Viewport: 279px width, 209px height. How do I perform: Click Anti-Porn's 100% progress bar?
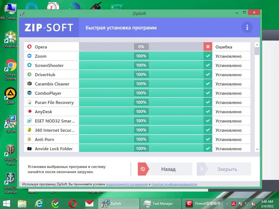click(141, 139)
